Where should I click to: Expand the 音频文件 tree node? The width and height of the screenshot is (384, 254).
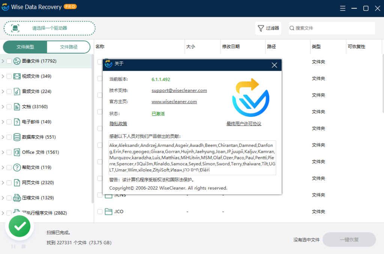[x=3, y=91]
